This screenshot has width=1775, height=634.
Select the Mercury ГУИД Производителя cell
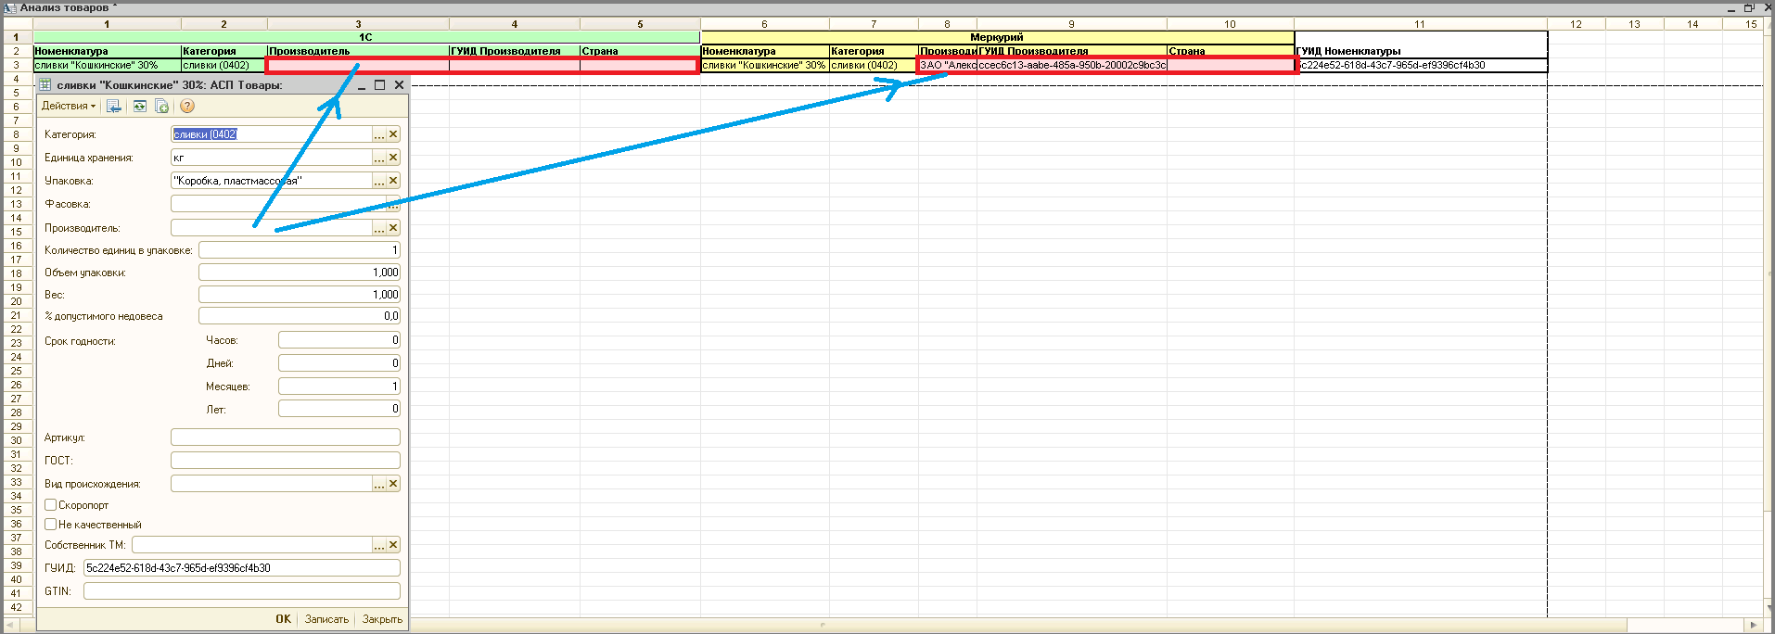click(1071, 66)
